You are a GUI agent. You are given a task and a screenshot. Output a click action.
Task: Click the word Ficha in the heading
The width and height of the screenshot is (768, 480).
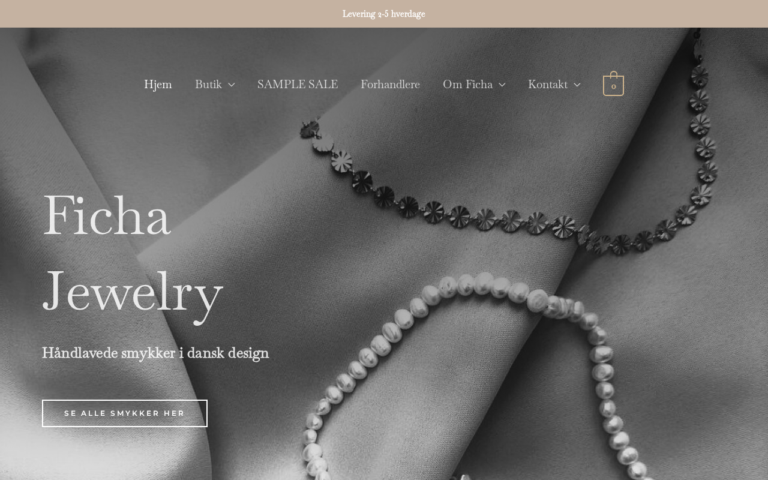107,215
